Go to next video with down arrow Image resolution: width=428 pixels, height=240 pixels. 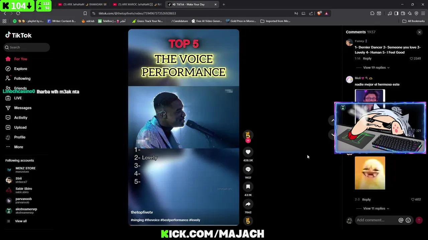pos(333,135)
